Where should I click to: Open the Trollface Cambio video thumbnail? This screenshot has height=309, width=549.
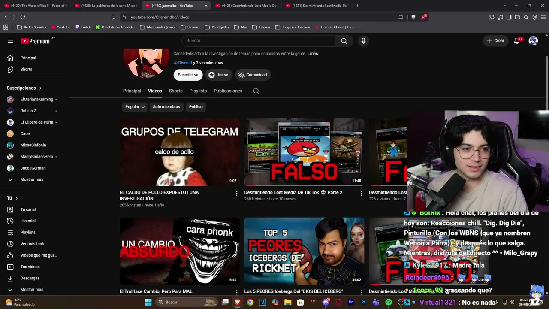pyautogui.click(x=180, y=251)
